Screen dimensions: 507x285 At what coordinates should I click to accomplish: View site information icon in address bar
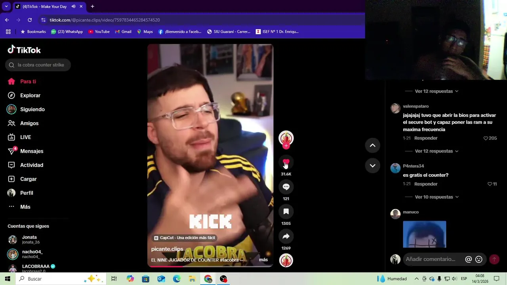[x=43, y=20]
